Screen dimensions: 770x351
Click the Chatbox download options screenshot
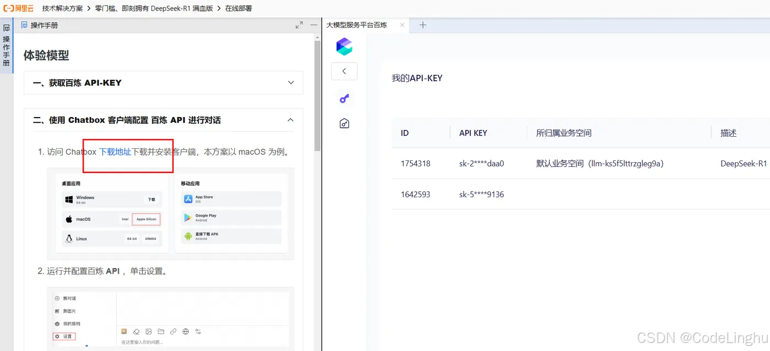click(170, 214)
